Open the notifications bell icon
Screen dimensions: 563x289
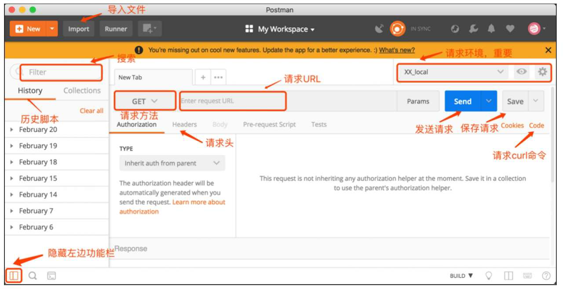click(x=491, y=29)
